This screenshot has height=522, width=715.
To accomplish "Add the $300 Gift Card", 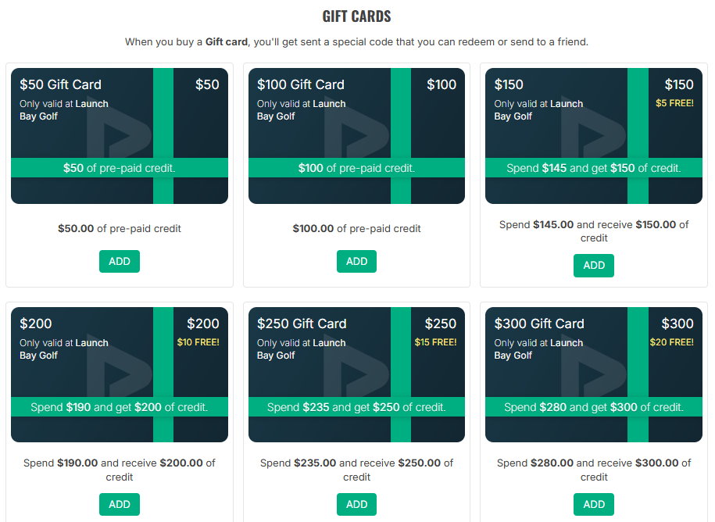I will pyautogui.click(x=594, y=504).
